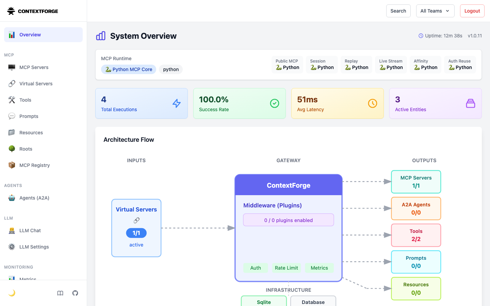Click the System Overview chart icon

pyautogui.click(x=101, y=36)
